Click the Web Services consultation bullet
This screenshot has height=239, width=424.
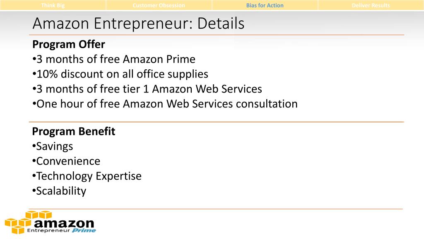(165, 104)
